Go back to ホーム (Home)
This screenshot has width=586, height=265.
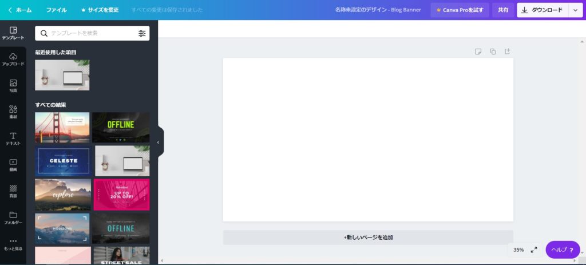pos(19,10)
